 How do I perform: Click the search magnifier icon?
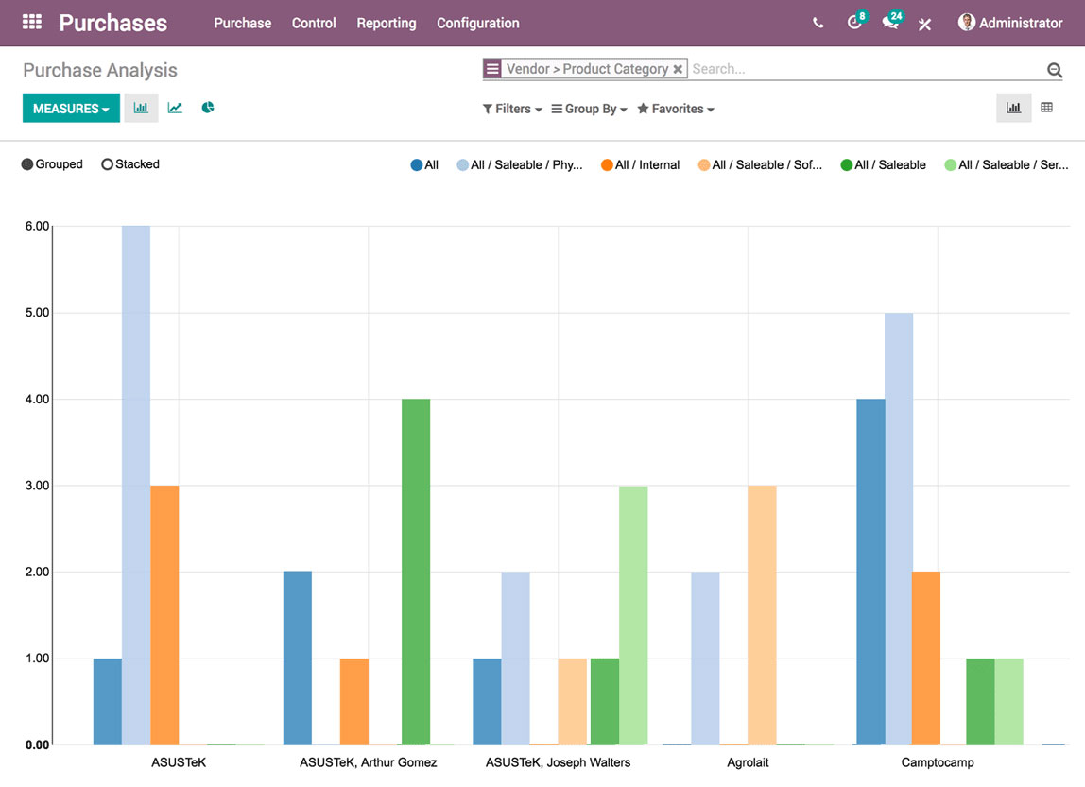click(1055, 70)
